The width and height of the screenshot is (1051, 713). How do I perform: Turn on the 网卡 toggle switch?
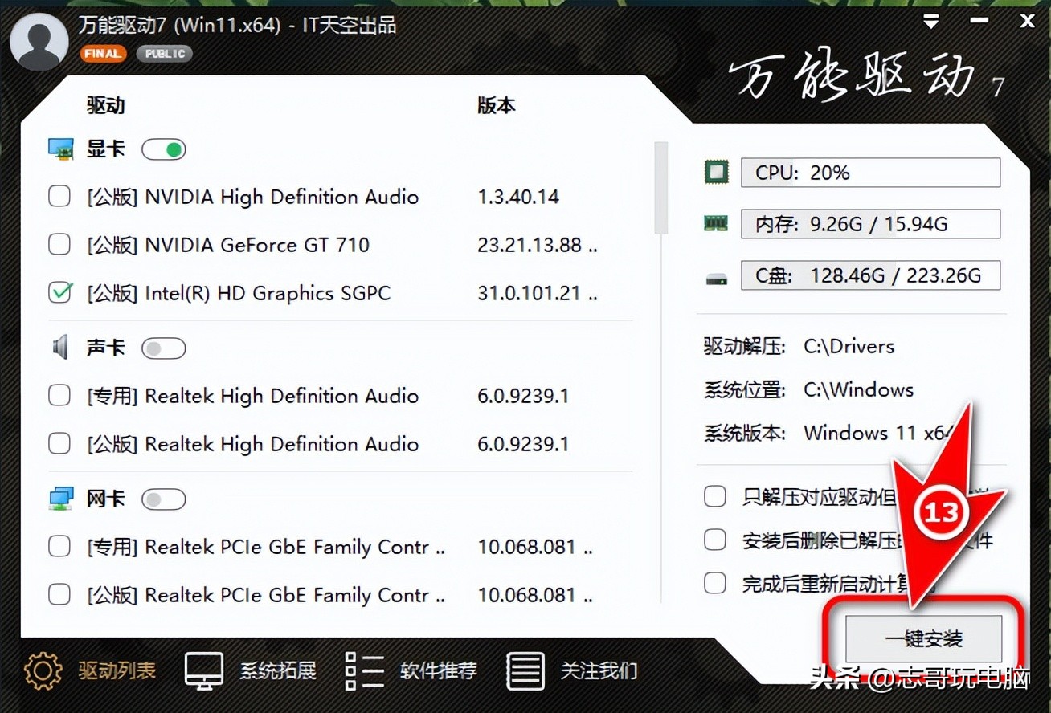coord(164,499)
